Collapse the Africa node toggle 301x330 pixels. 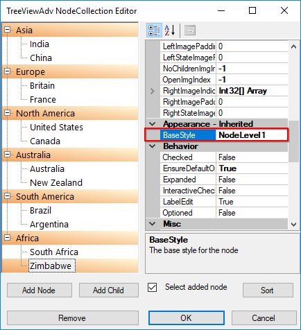[8, 238]
